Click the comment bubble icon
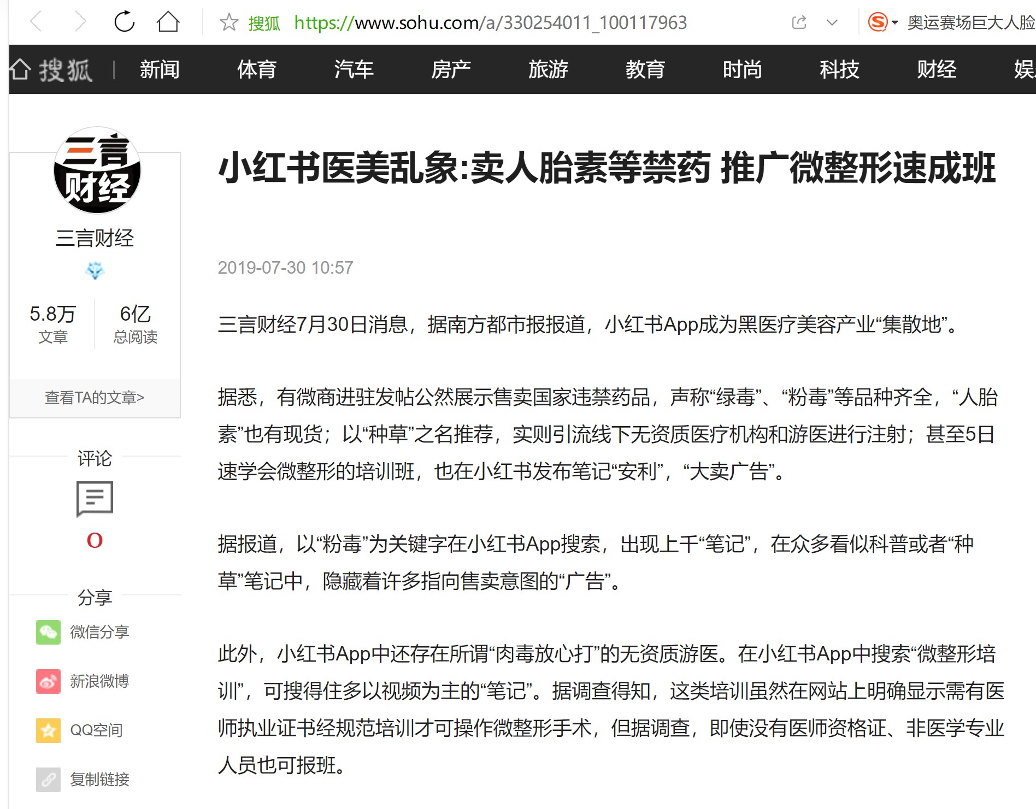Image resolution: width=1036 pixels, height=809 pixels. [95, 498]
